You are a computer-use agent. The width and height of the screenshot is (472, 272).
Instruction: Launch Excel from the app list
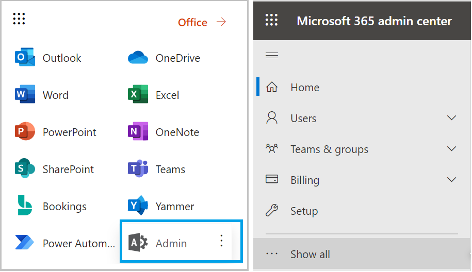click(138, 95)
